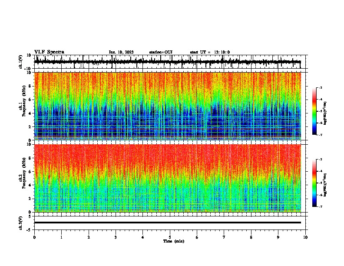This screenshot has height=266, width=344.
Task: Click the ch.2 spectrogram color scale bar
Action: pos(314,183)
